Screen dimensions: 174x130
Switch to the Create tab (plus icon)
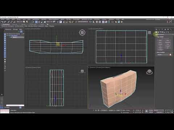point(157,30)
